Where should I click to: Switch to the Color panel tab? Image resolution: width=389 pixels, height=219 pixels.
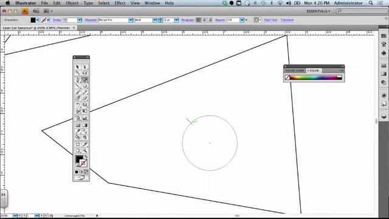click(313, 71)
